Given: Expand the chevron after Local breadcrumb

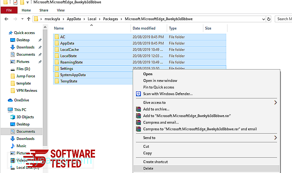Looking at the screenshot, I should (x=100, y=19).
